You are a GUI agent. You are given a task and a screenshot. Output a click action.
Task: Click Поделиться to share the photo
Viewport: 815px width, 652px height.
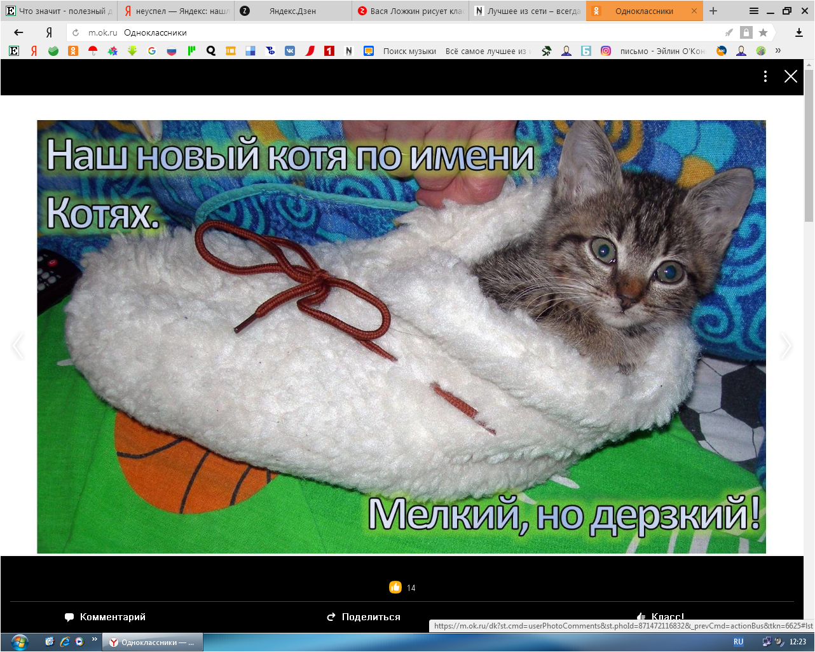pyautogui.click(x=364, y=617)
